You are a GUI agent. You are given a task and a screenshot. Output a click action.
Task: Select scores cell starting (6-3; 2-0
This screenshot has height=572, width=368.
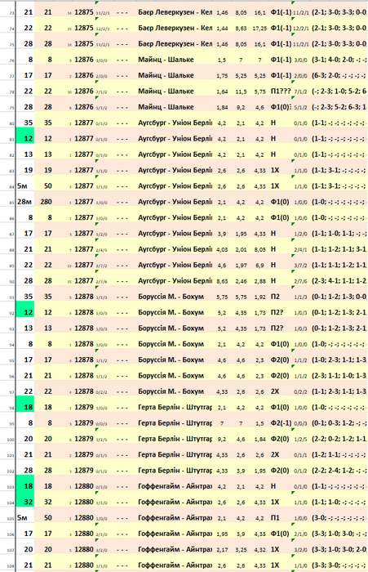[339, 75]
